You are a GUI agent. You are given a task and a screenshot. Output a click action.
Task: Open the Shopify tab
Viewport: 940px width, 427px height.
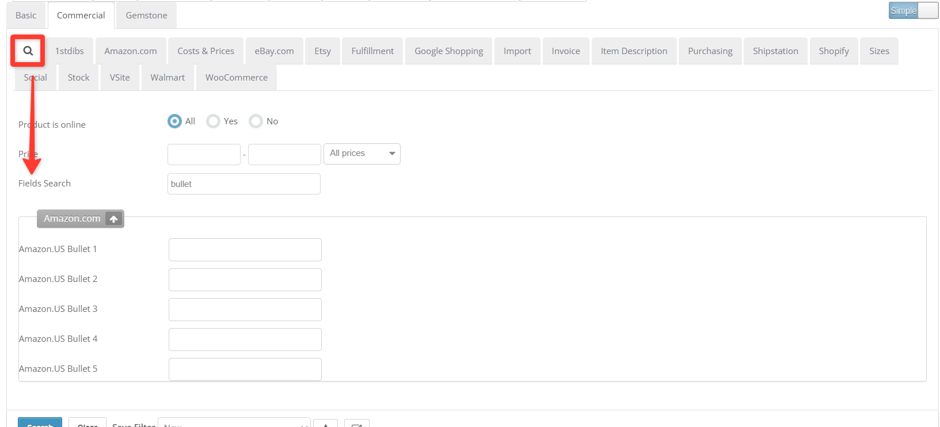coord(834,51)
